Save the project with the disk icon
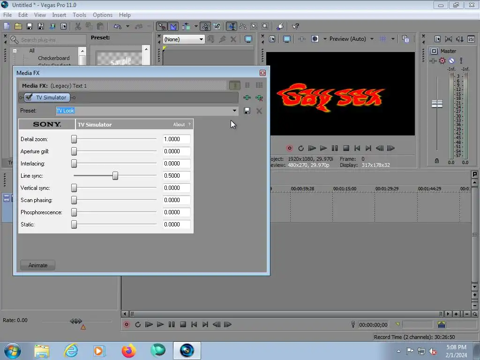 [30, 26]
